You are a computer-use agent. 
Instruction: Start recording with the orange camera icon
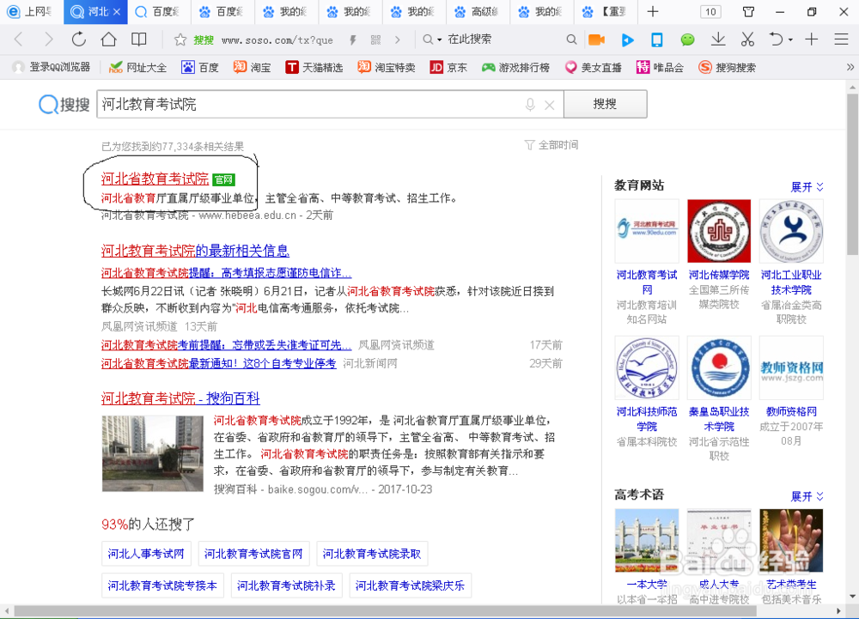coord(596,39)
